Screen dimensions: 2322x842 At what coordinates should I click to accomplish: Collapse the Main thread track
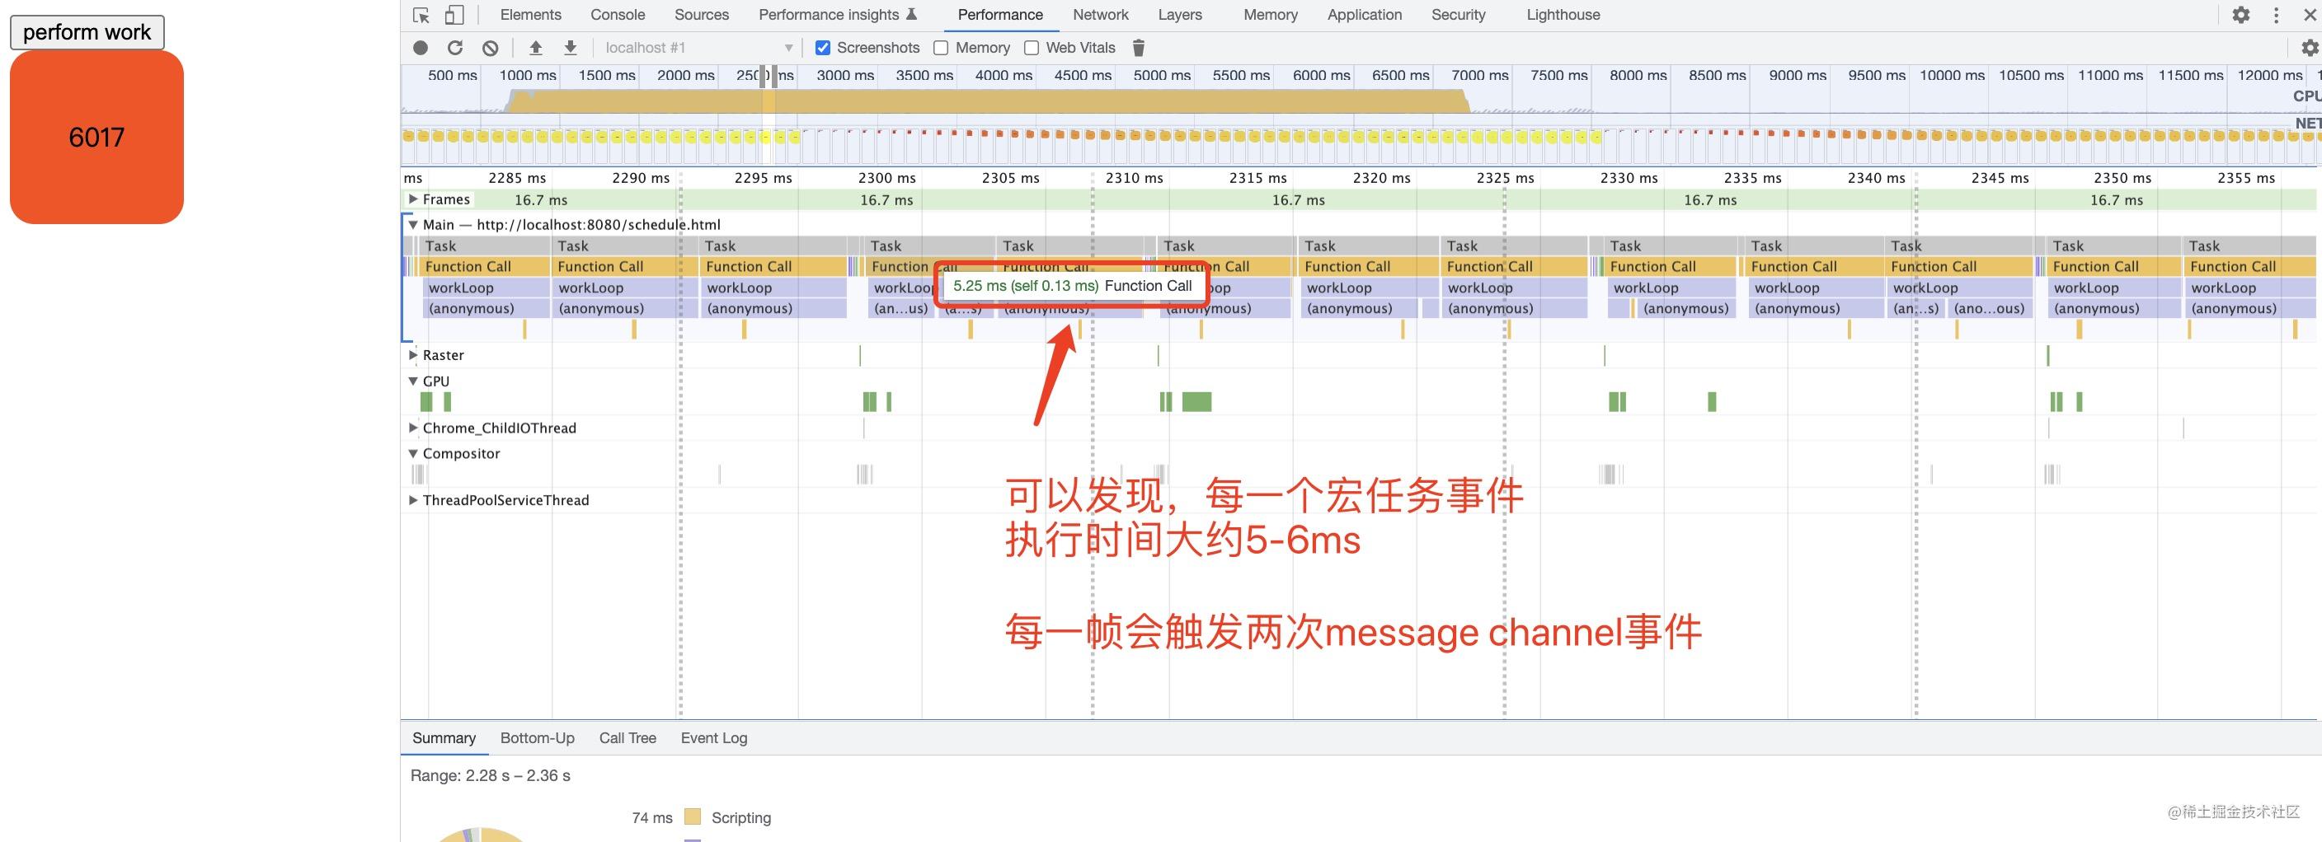pos(413,224)
